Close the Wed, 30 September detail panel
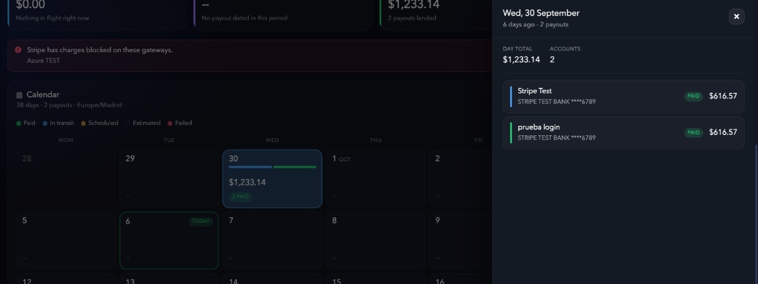Viewport: 758px width, 284px height. (736, 17)
